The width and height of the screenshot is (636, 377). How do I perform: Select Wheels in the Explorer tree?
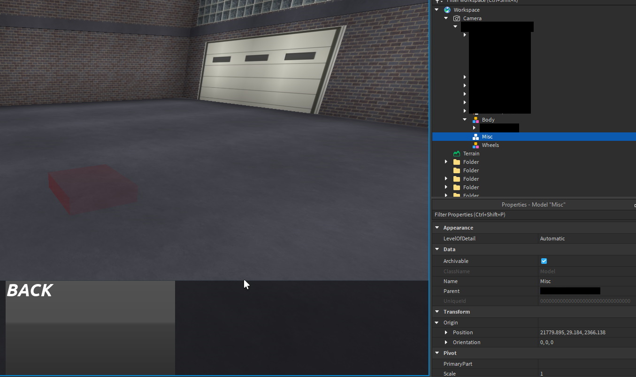490,145
